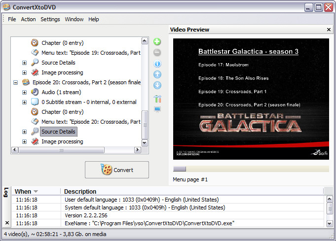336x241 pixels.
Task: Click the tree vertical scrollbar thumb
Action: [x=145, y=125]
